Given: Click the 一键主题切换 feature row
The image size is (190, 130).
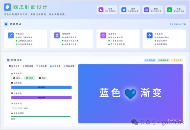Looking at the screenshot, I should point(116,41).
